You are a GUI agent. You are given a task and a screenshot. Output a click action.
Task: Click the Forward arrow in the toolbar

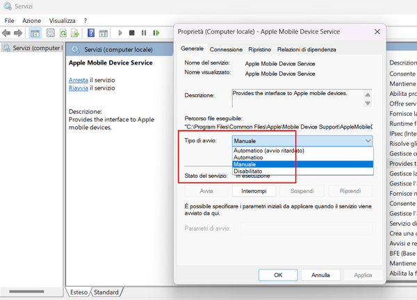(x=18, y=33)
